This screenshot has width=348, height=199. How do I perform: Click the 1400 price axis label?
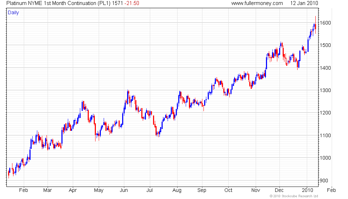(325, 68)
